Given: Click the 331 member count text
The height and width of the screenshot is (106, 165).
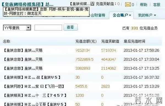Looking at the screenshot, I should click(x=134, y=28).
